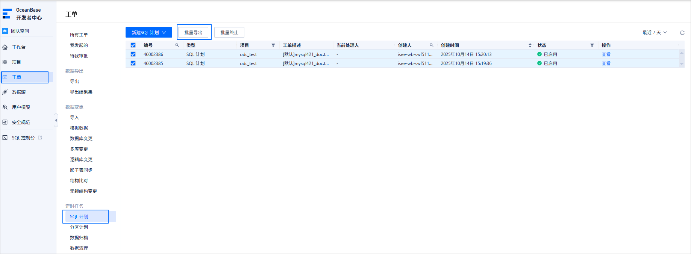Open the search icon in 创建人 column header
The height and width of the screenshot is (254, 691).
pos(432,45)
